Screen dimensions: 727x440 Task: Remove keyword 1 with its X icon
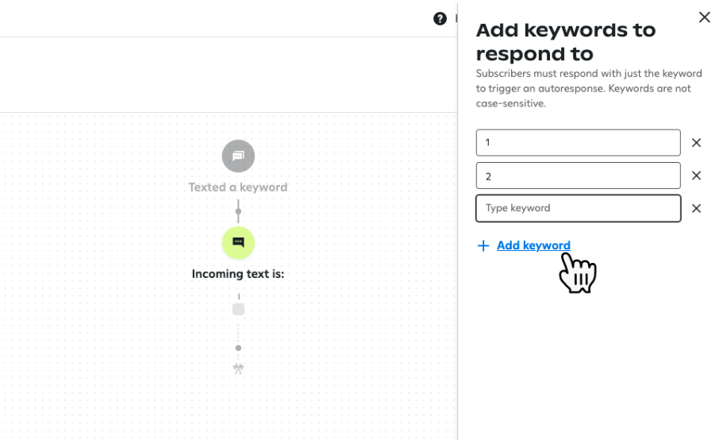pos(696,142)
